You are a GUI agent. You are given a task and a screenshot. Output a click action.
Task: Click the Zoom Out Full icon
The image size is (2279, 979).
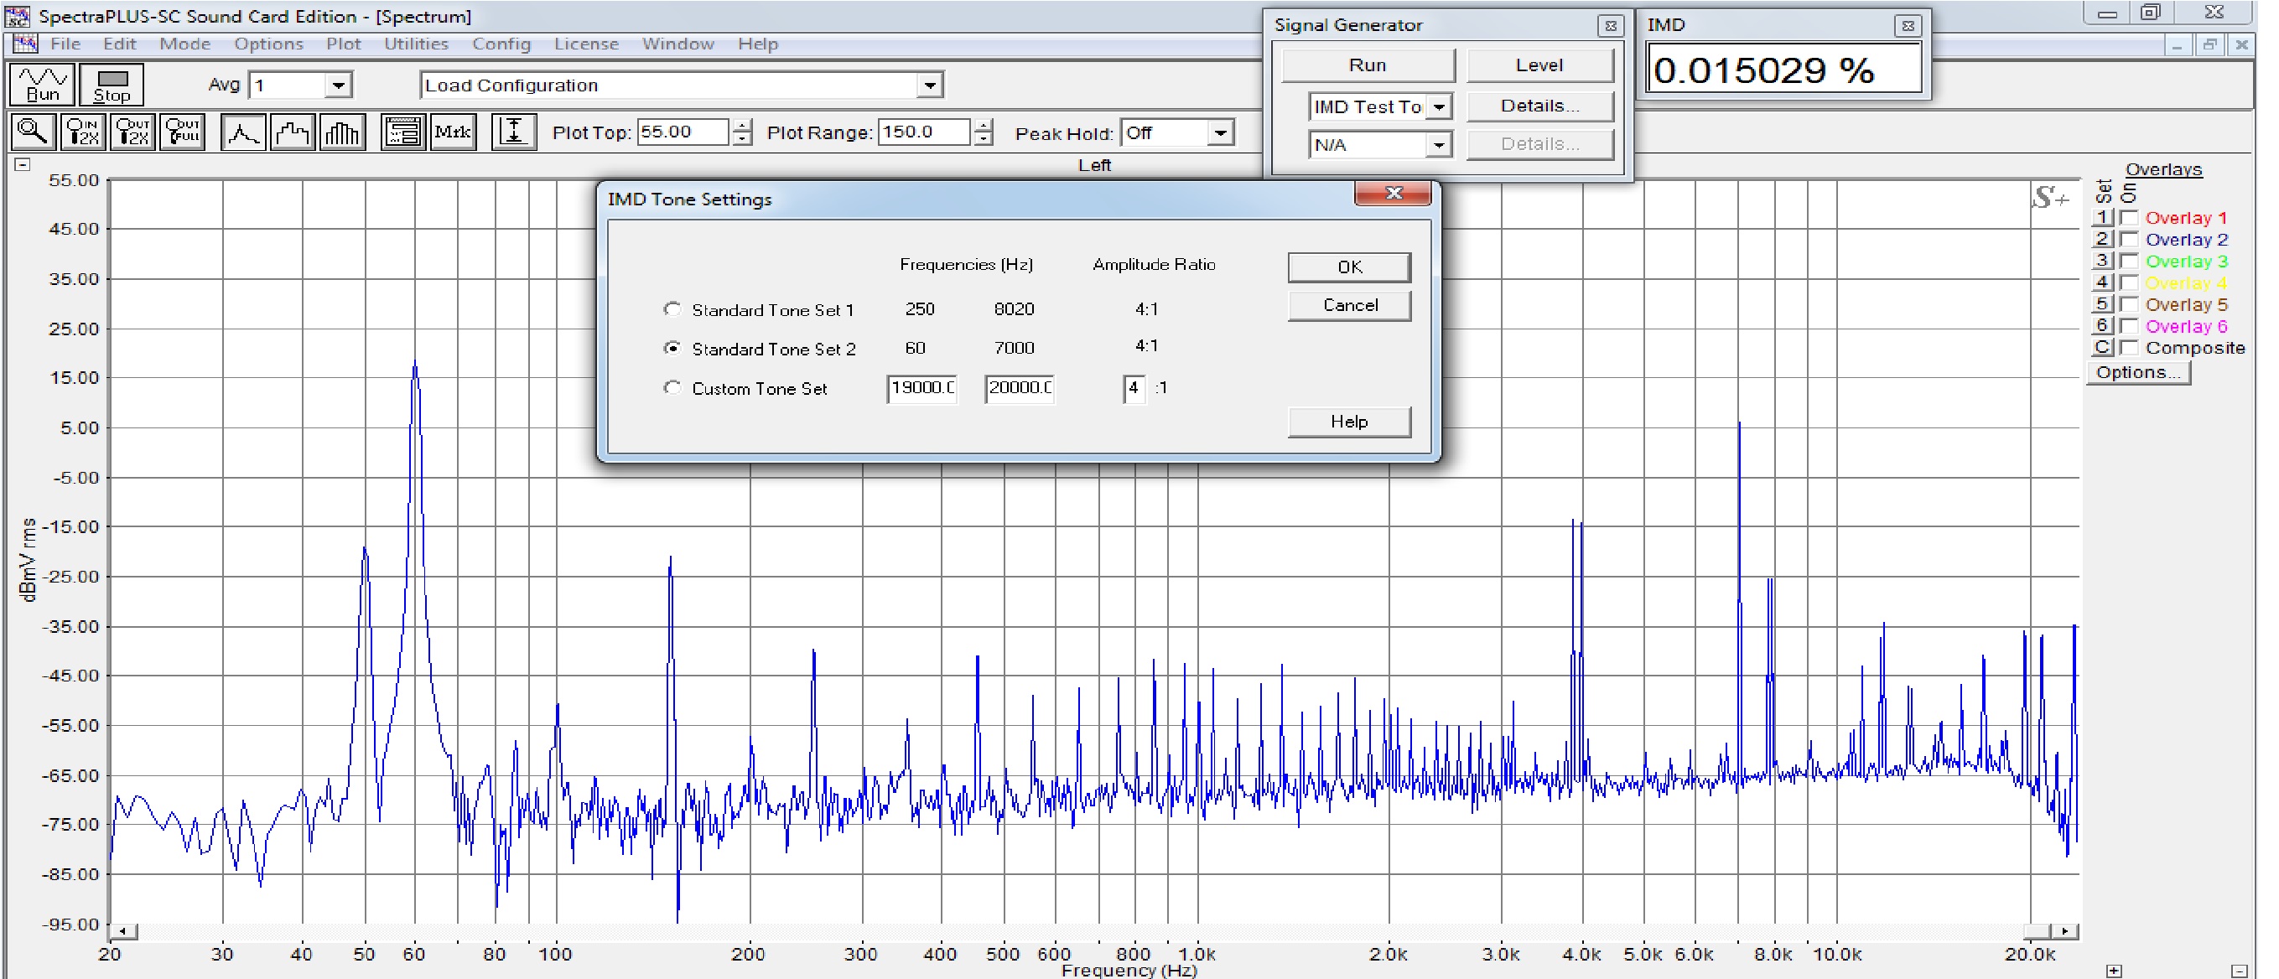[x=183, y=132]
